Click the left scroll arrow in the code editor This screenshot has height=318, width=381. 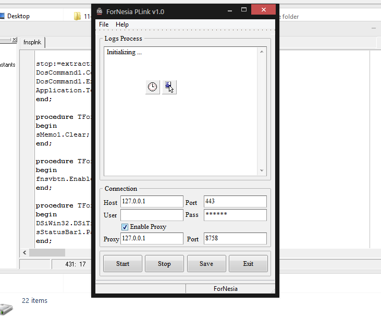[24, 253]
